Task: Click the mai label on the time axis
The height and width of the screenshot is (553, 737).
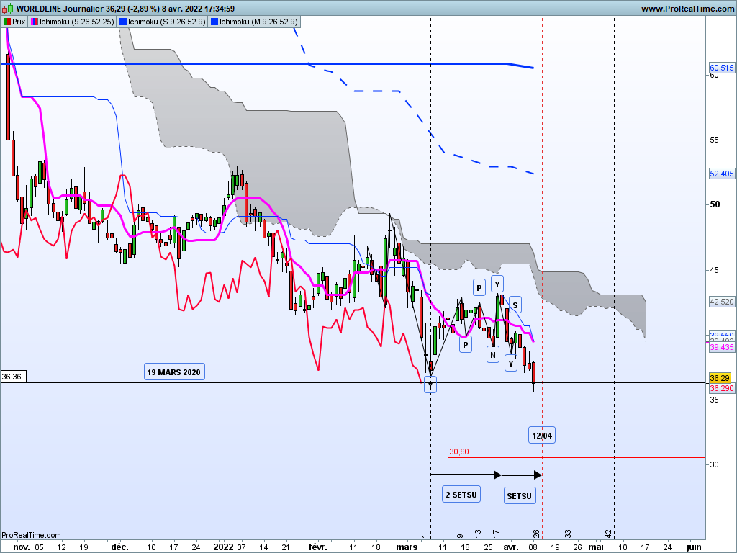Action: point(596,547)
